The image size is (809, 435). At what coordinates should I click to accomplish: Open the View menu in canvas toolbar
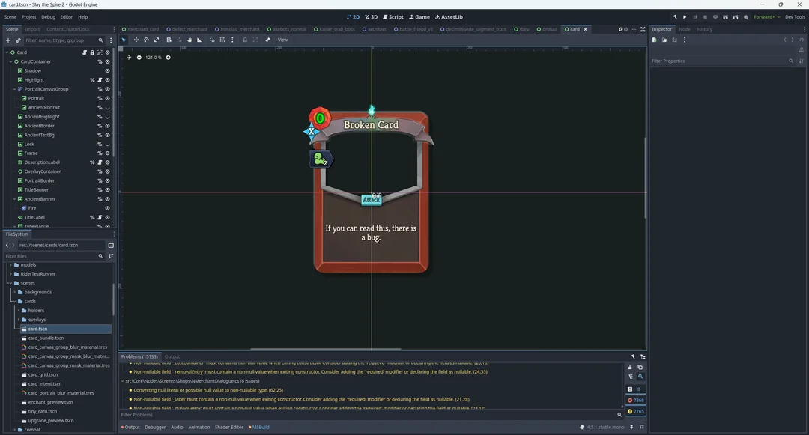282,40
